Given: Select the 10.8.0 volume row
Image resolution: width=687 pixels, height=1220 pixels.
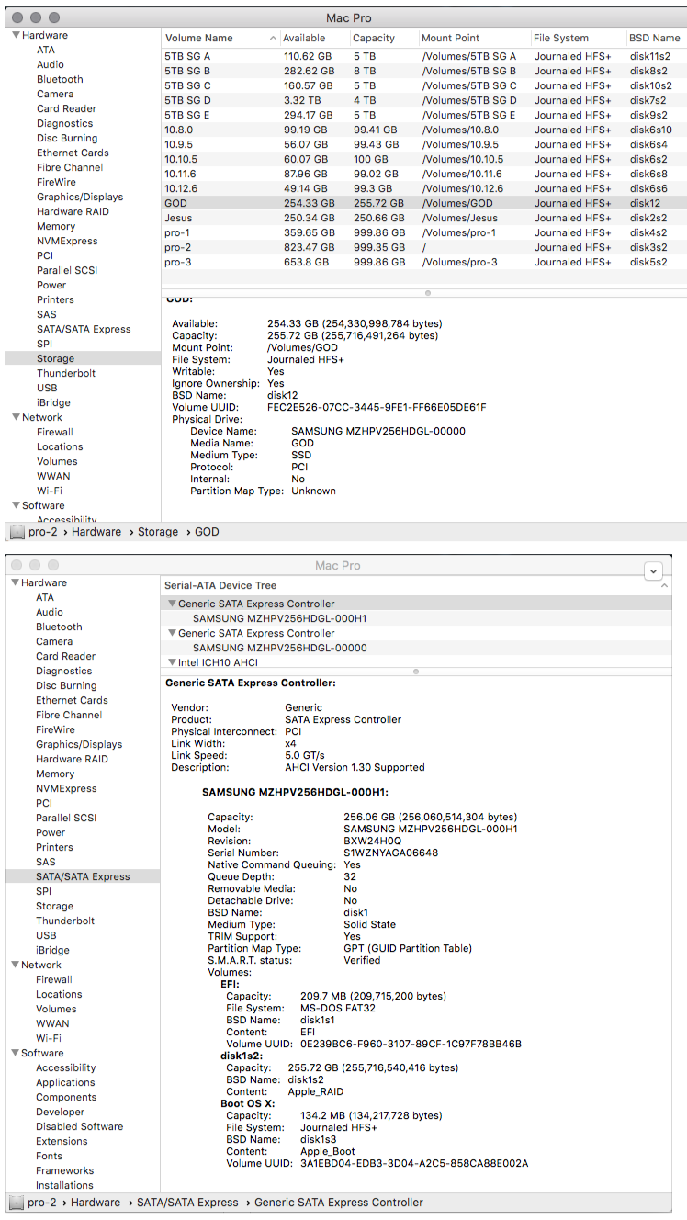Looking at the screenshot, I should [423, 130].
